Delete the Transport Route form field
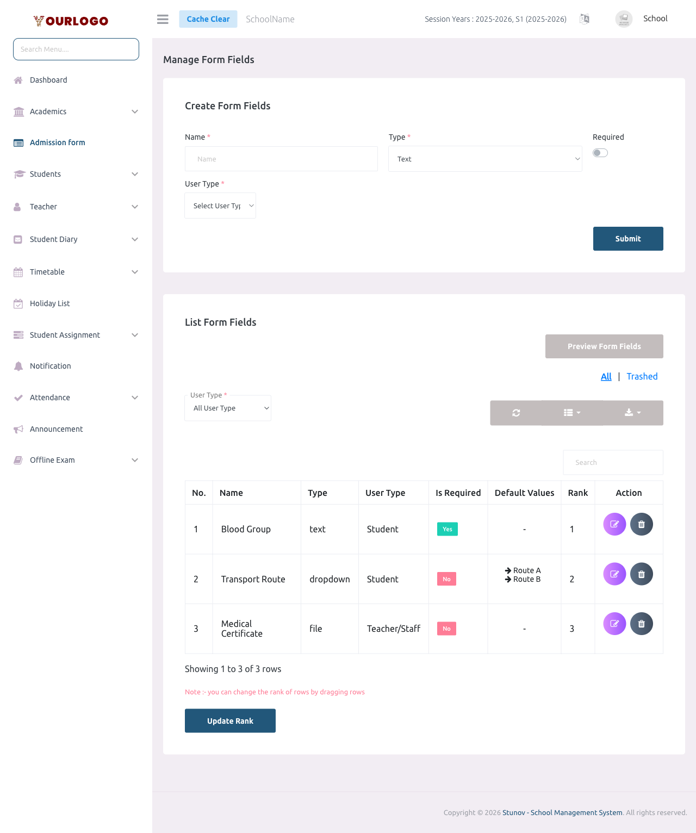 click(x=642, y=574)
